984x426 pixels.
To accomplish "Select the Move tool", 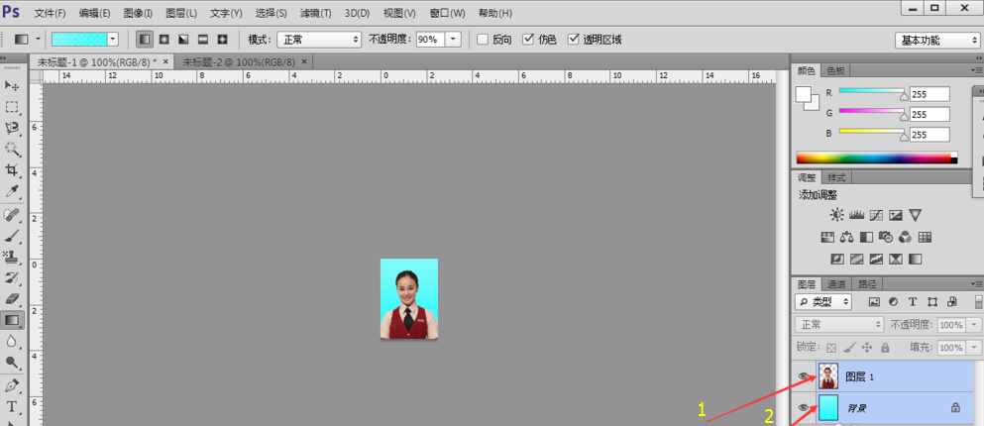I will click(x=12, y=85).
